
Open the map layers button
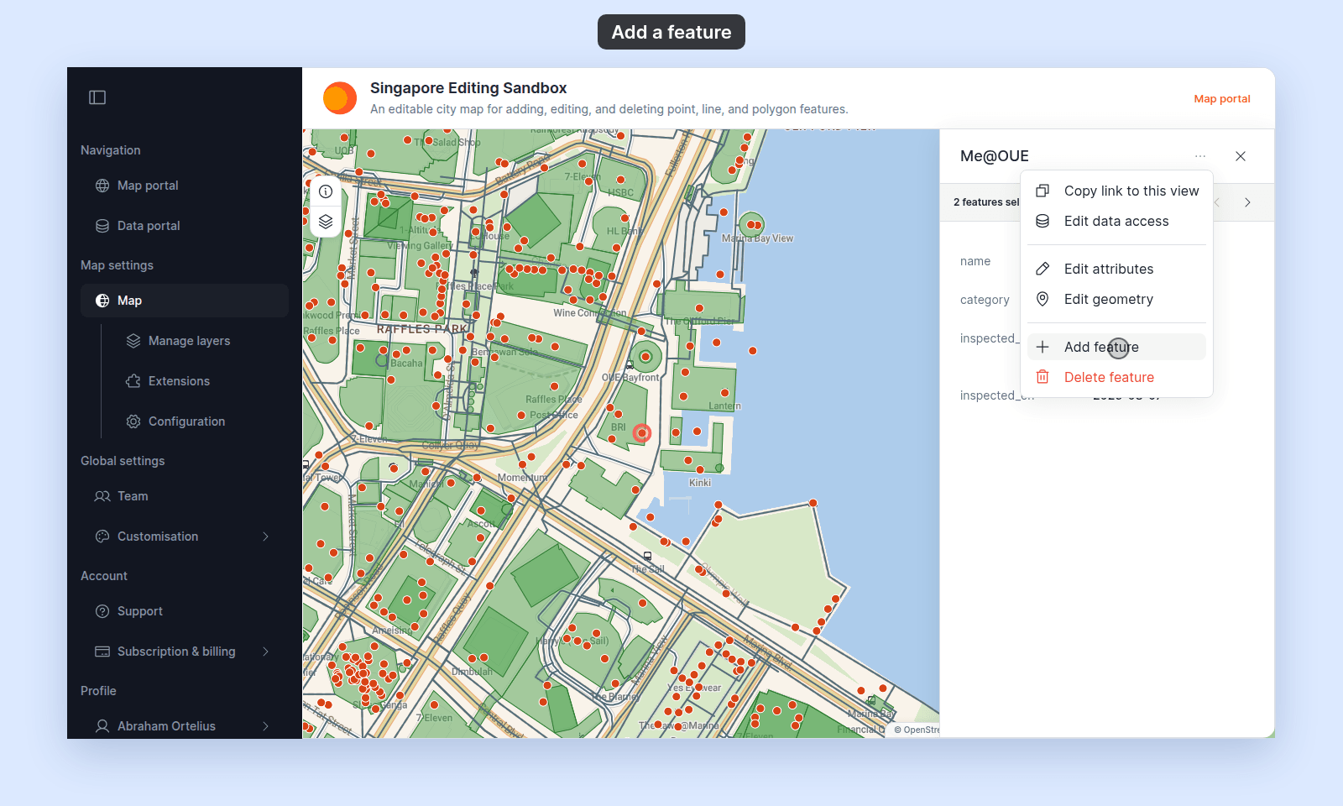326,222
